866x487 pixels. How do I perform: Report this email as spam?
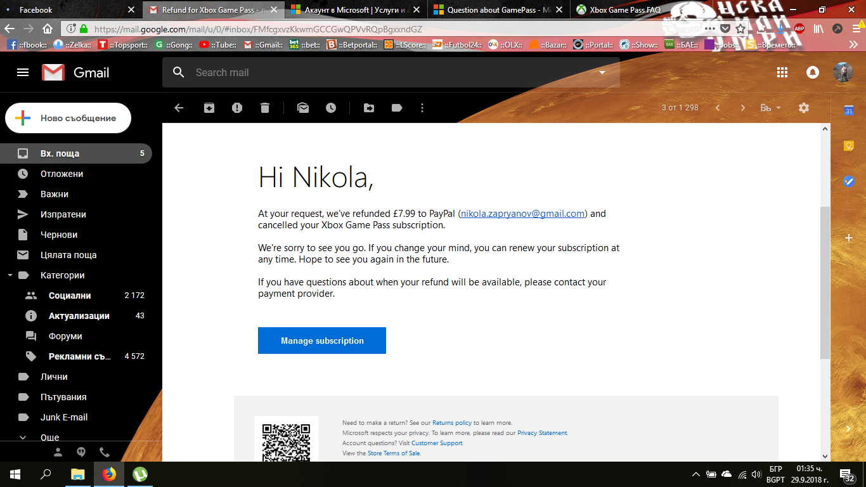tap(237, 108)
